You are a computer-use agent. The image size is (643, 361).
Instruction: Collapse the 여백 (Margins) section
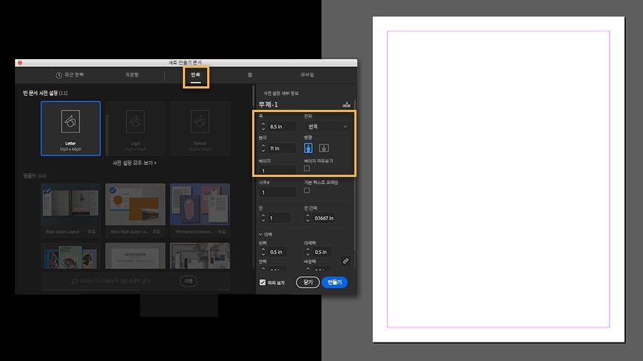pyautogui.click(x=261, y=235)
